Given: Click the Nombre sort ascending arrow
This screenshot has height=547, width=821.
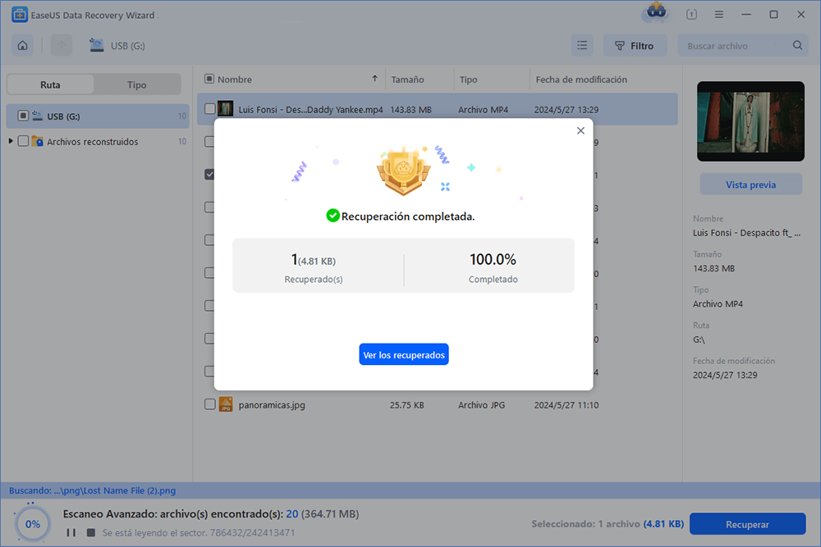Looking at the screenshot, I should tap(375, 79).
